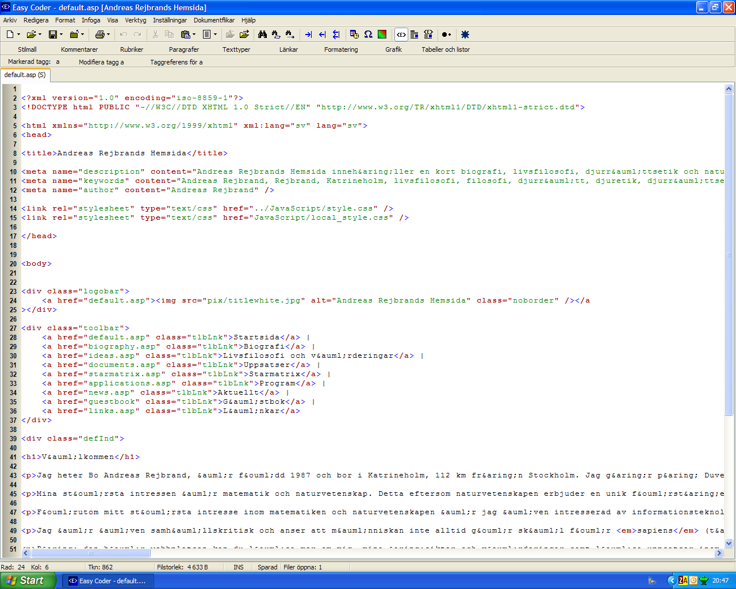Insert special character with Omega icon

pos(368,35)
